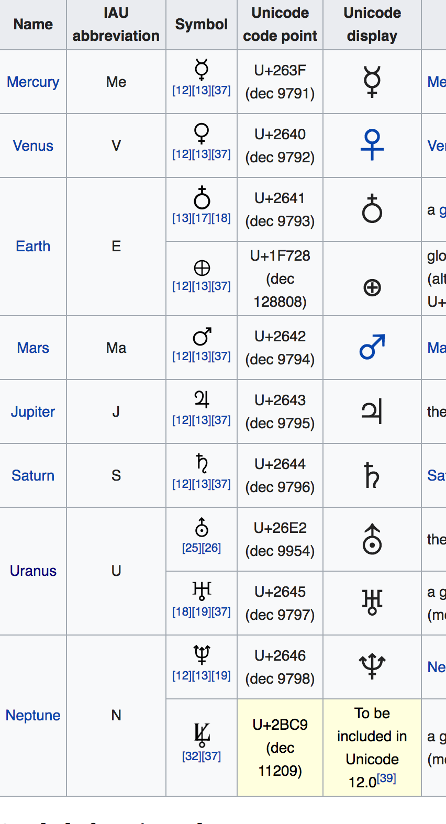Follow the Neptune link in Name column
Image resolution: width=446 pixels, height=824 pixels.
33,715
